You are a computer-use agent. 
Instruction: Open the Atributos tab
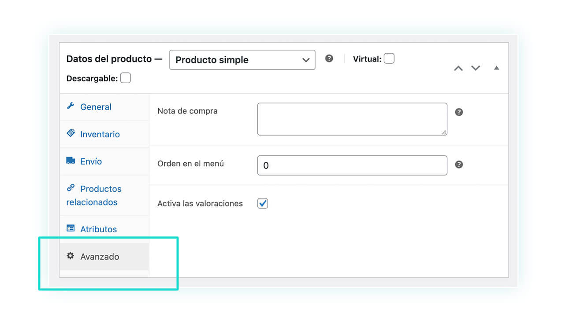pyautogui.click(x=104, y=229)
